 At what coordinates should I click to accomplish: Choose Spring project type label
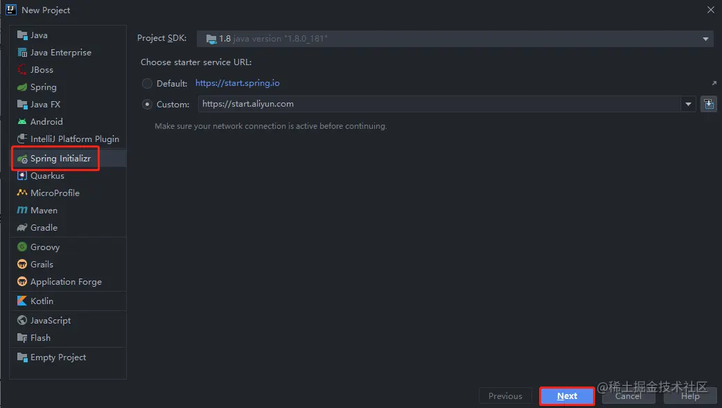pos(43,87)
